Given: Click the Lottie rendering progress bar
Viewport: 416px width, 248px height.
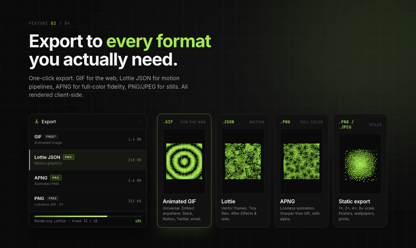Looking at the screenshot, I should click(88, 216).
